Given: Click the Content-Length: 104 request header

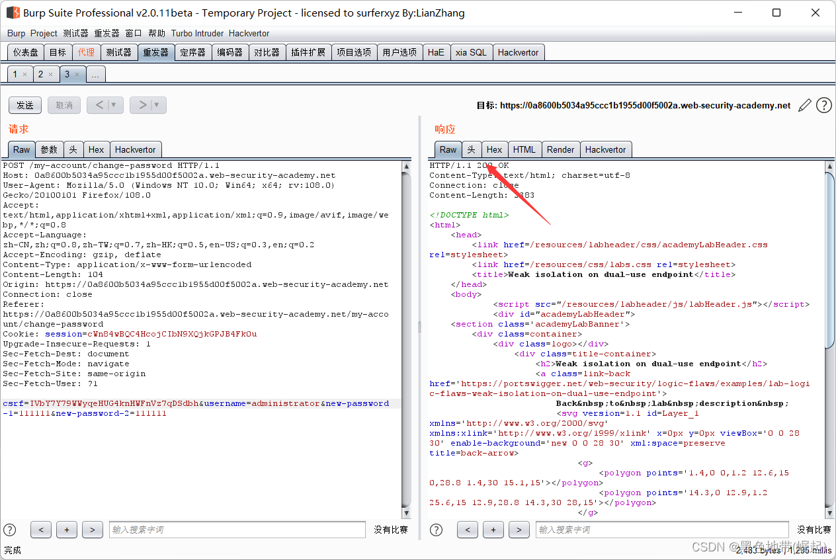Looking at the screenshot, I should [53, 274].
